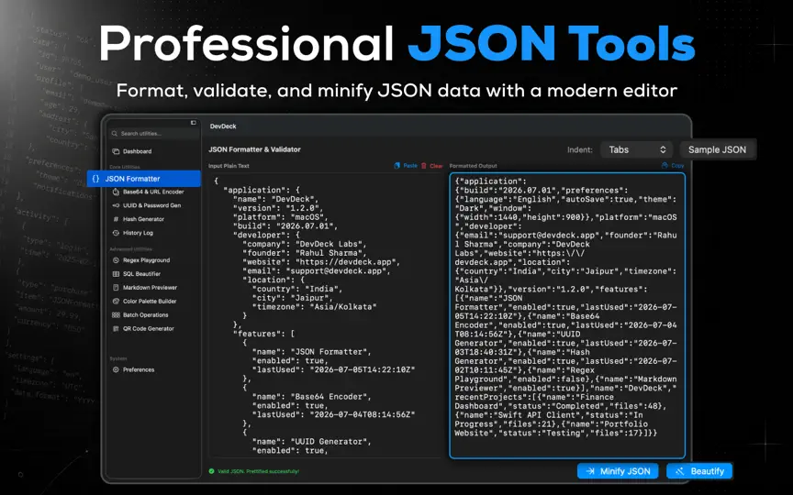This screenshot has width=793, height=495.
Task: Click the Advanced Utilities section header
Action: 130,249
